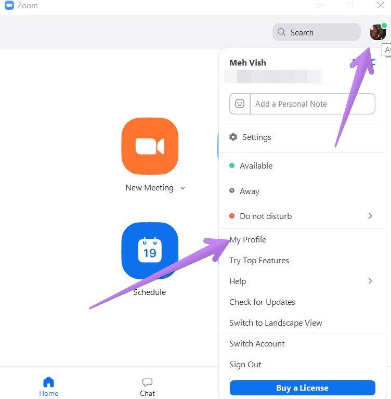Image resolution: width=391 pixels, height=399 pixels.
Task: Click the profile avatar picture
Action: click(x=377, y=32)
